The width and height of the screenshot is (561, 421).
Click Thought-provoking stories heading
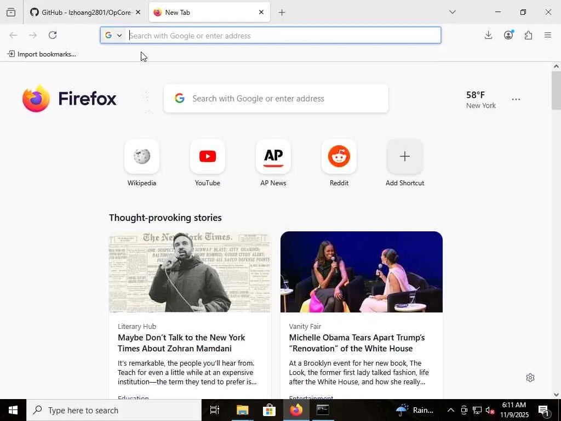click(x=165, y=218)
